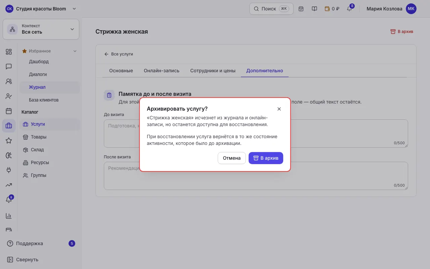Select the briefcase catalog icon in the rail
Screen dimensions: 430x269
(9, 126)
